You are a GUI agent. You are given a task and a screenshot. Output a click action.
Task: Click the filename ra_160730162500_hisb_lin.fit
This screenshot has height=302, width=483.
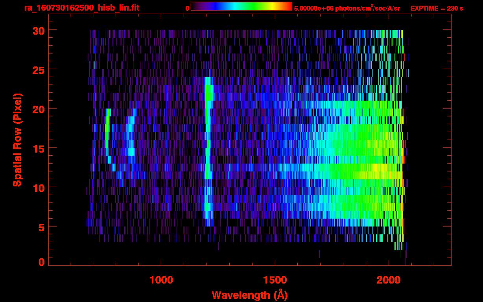(x=81, y=8)
